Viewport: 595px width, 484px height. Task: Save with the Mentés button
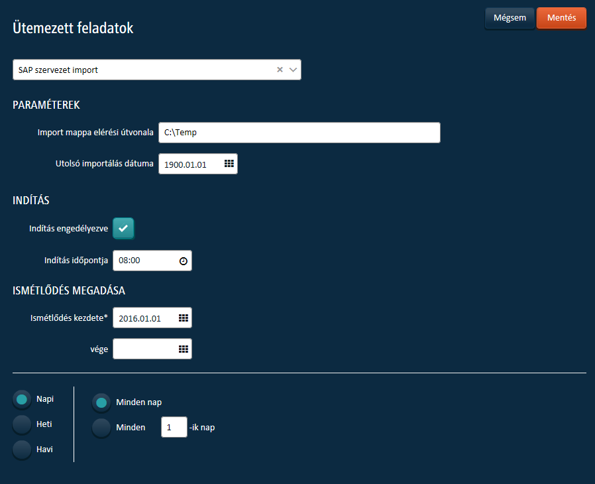[x=562, y=18]
